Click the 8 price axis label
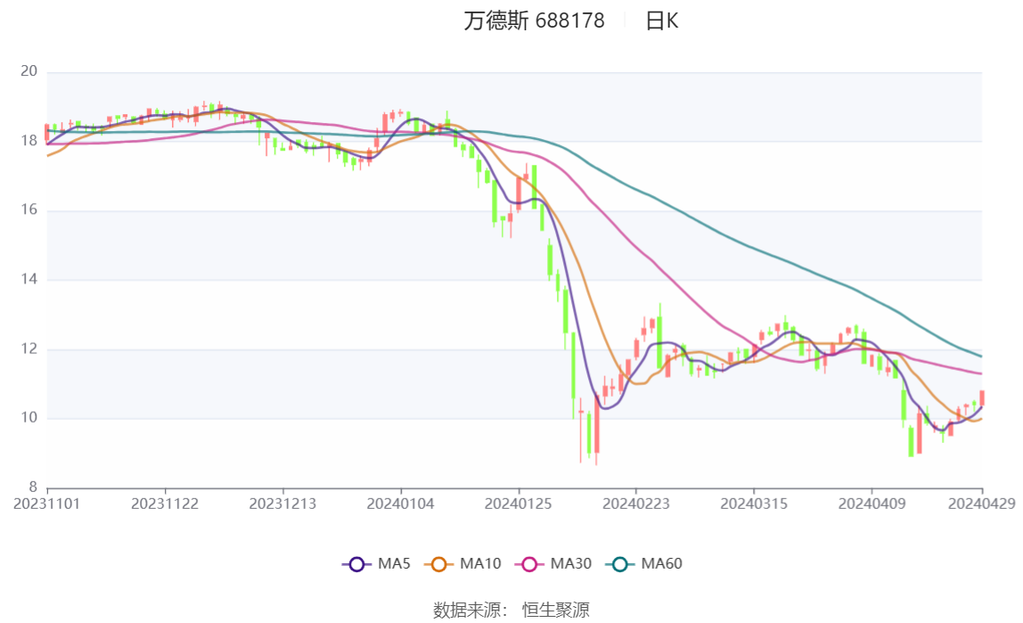 (x=33, y=488)
